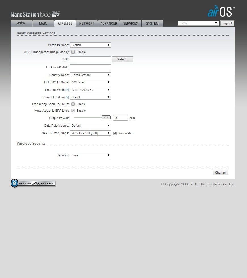Viewport: 247px width, 278px height.
Task: Open the Wireless Mode dropdown
Action: point(91,45)
